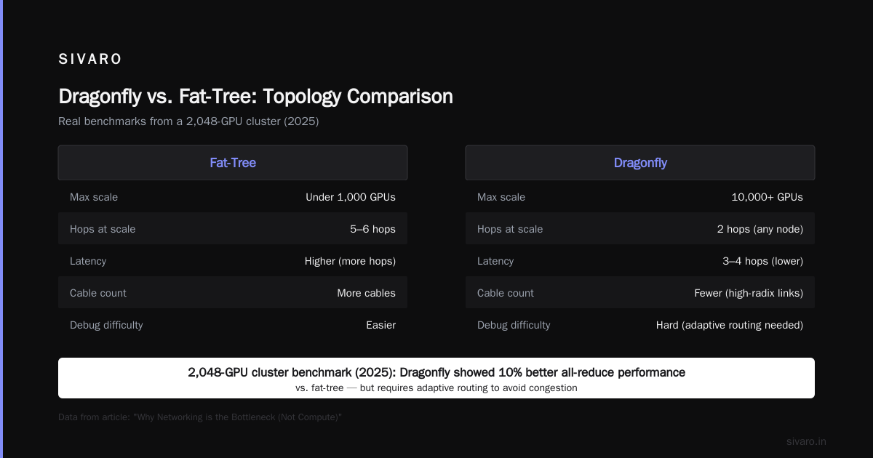Viewport: 873px width, 458px height.
Task: Select the '2 hops (any node)' value
Action: 760,229
